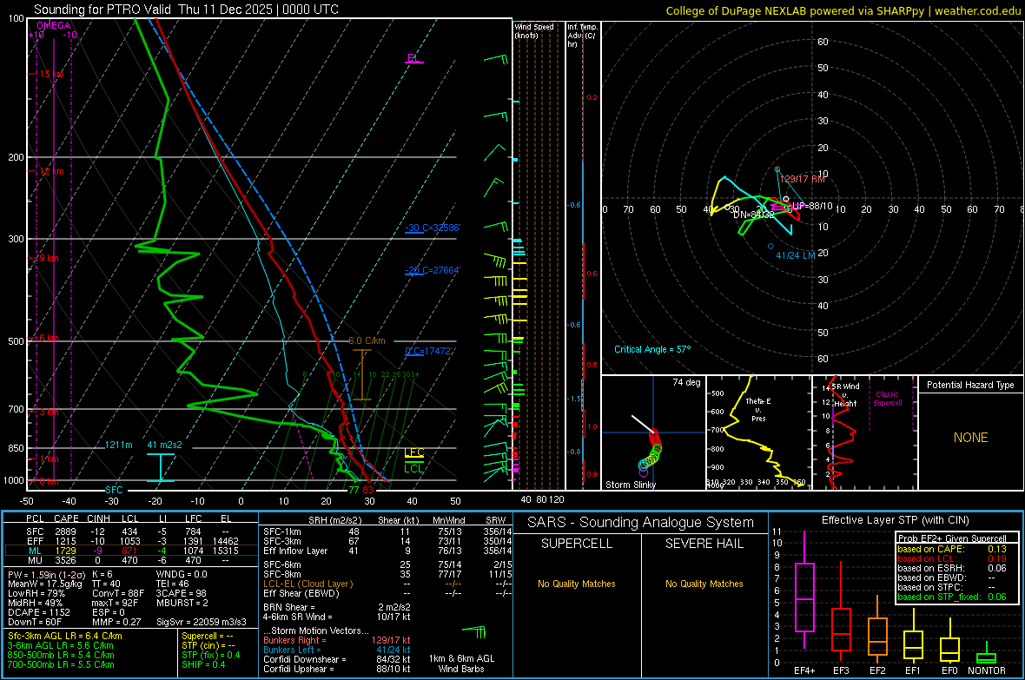Click the "Wind Speed (knots)" panel header
The width and height of the screenshot is (1025, 680).
pyautogui.click(x=534, y=30)
